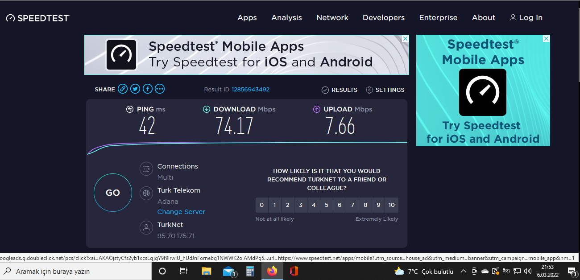Click the 7.66 upload speed value
Screen dimensions: 580x280
340,126
